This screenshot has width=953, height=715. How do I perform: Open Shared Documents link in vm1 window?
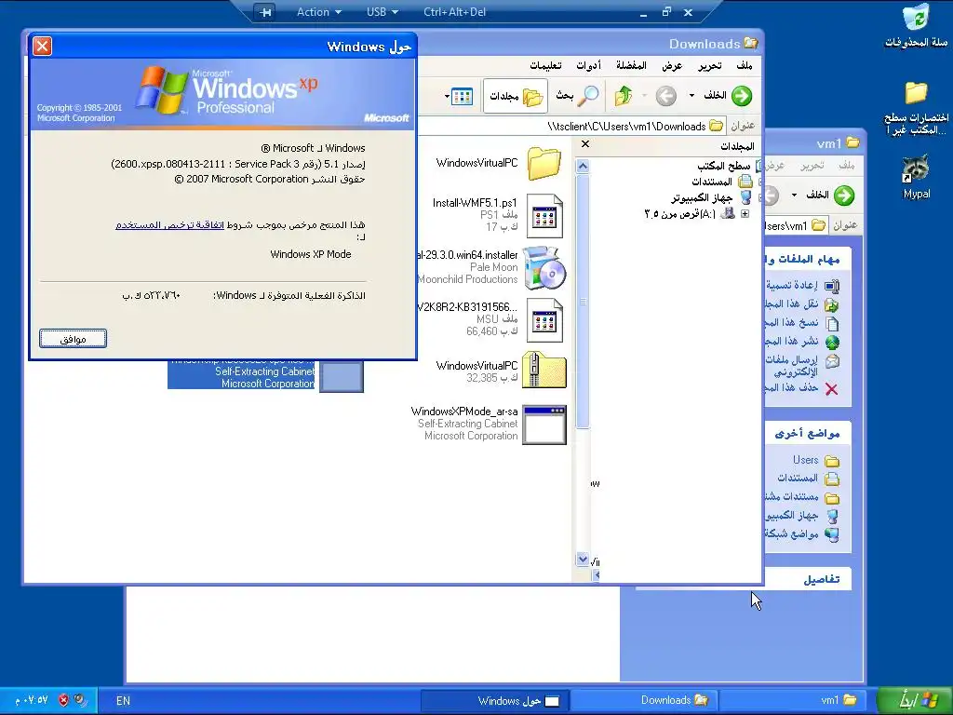point(791,497)
